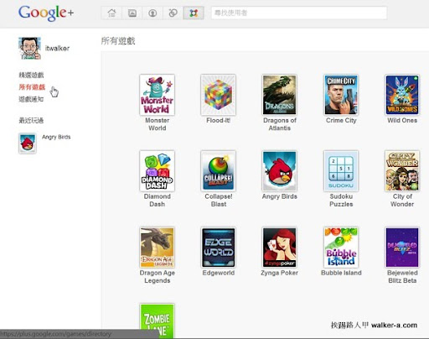Screen dimensions: 429x339
Task: Launch Dragons of Atlantis game icon
Action: coord(279,95)
